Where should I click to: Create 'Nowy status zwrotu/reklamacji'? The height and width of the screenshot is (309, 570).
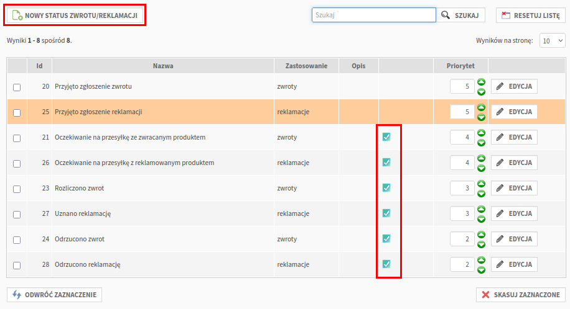pyautogui.click(x=75, y=16)
